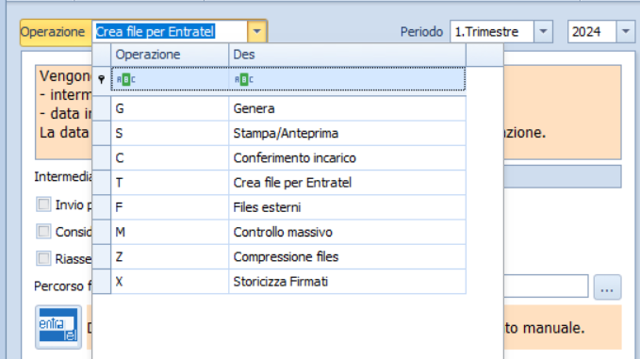
Task: Choose Conferimento incarico entry
Action: (288, 158)
